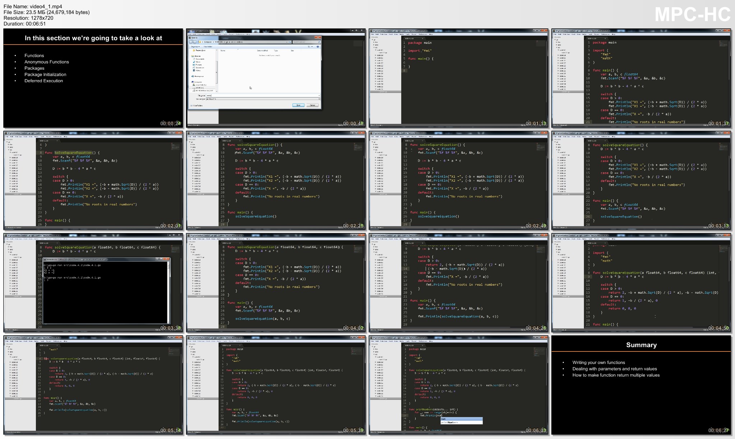This screenshot has height=439, width=735.
Task: Click highlighted solveSquareEquation name in 00:02:01 frame
Action: pos(73,153)
